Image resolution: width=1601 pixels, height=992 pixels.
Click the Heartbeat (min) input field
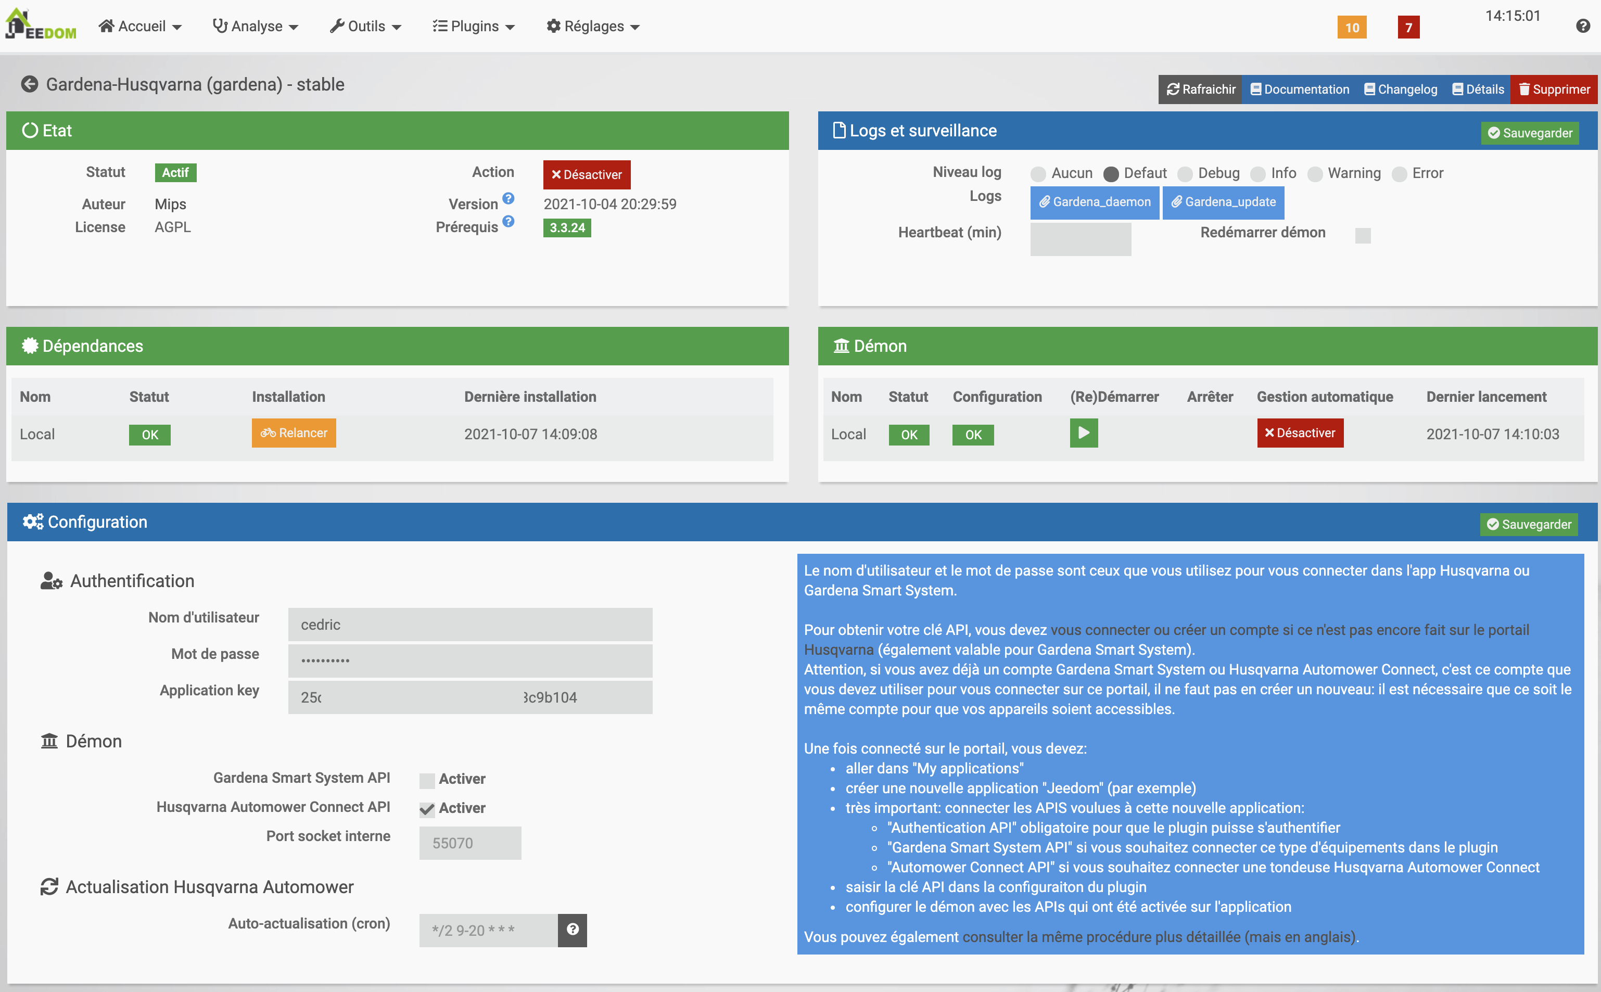tap(1081, 239)
